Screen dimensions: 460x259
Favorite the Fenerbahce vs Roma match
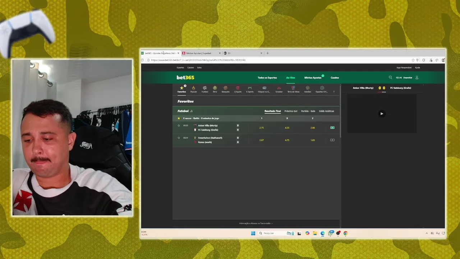point(179,138)
